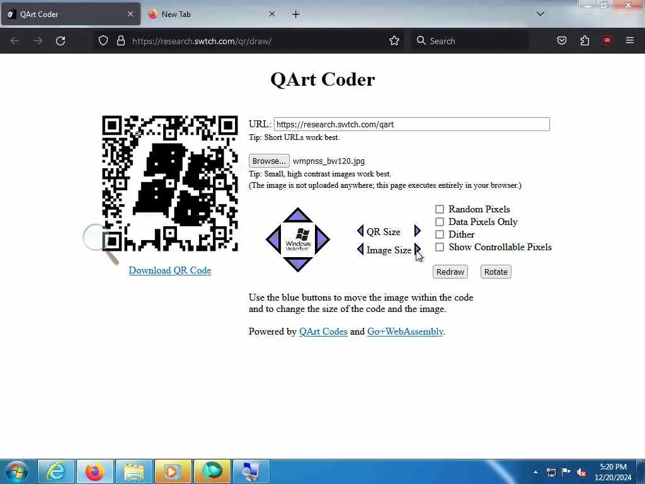
Task: Click the generated QR code image
Action: pos(170,183)
